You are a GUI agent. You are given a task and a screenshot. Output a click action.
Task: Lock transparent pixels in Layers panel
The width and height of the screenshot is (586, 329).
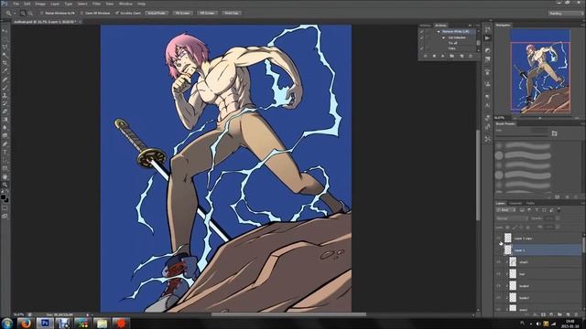pos(507,228)
